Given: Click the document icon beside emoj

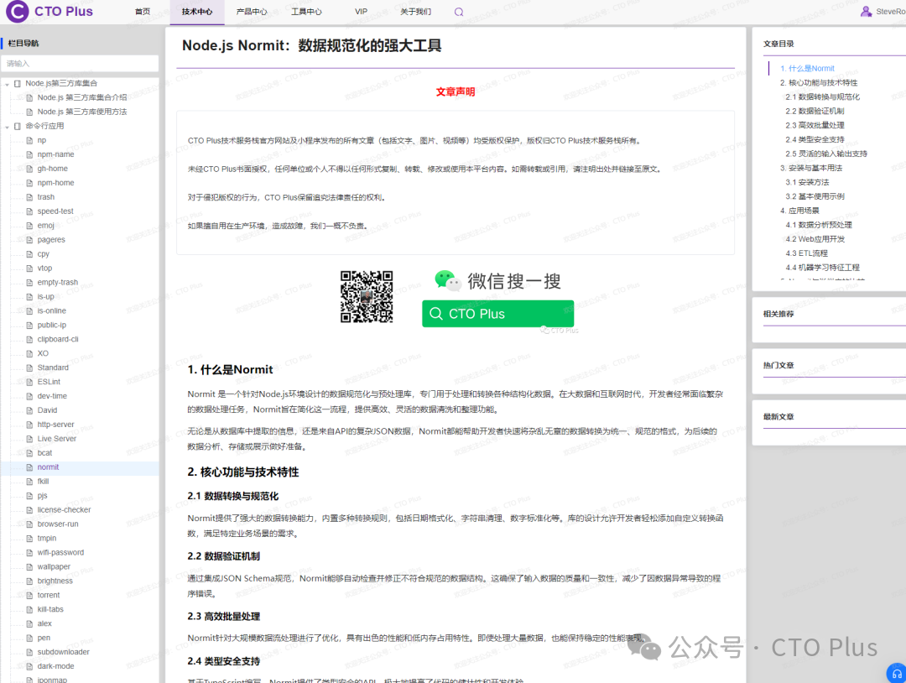Looking at the screenshot, I should [29, 226].
